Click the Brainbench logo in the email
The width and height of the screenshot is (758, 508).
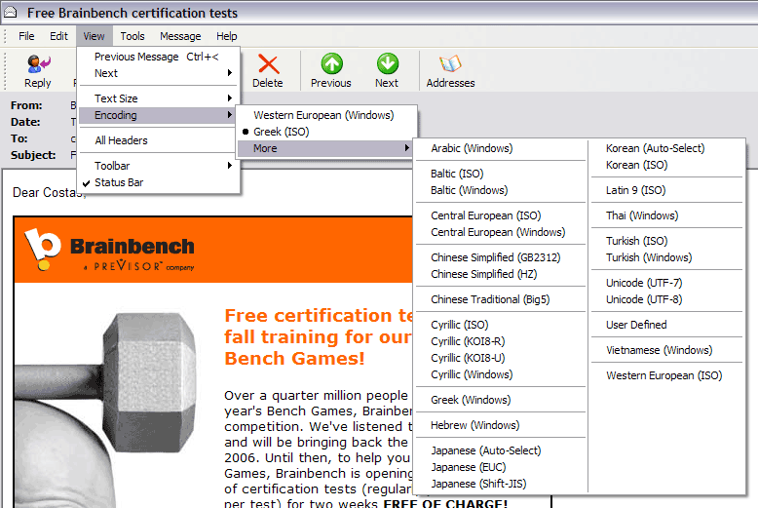pos(110,250)
